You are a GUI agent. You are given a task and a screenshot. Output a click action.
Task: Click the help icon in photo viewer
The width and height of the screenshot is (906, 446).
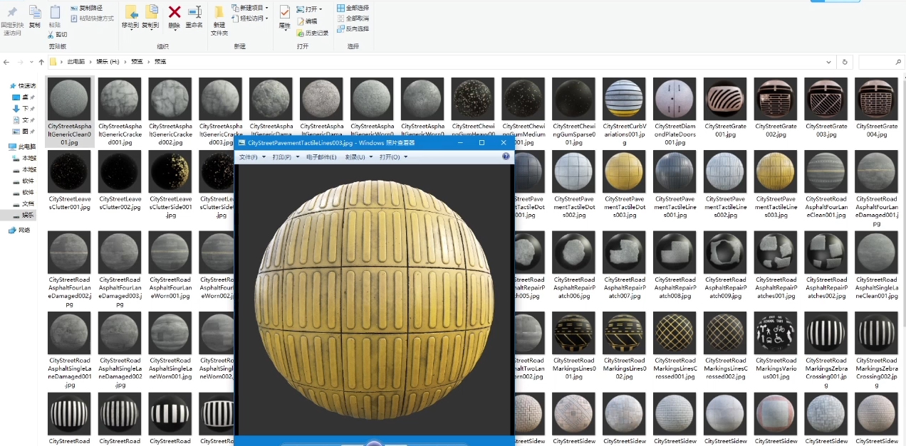(x=506, y=156)
